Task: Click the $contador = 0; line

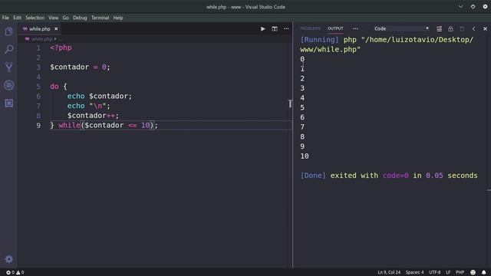Action: tap(80, 67)
